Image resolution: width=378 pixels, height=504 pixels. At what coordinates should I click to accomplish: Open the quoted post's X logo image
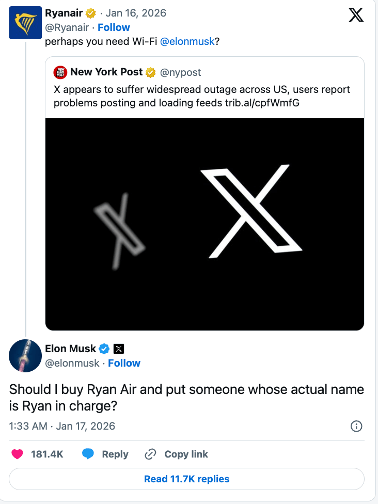pyautogui.click(x=204, y=224)
